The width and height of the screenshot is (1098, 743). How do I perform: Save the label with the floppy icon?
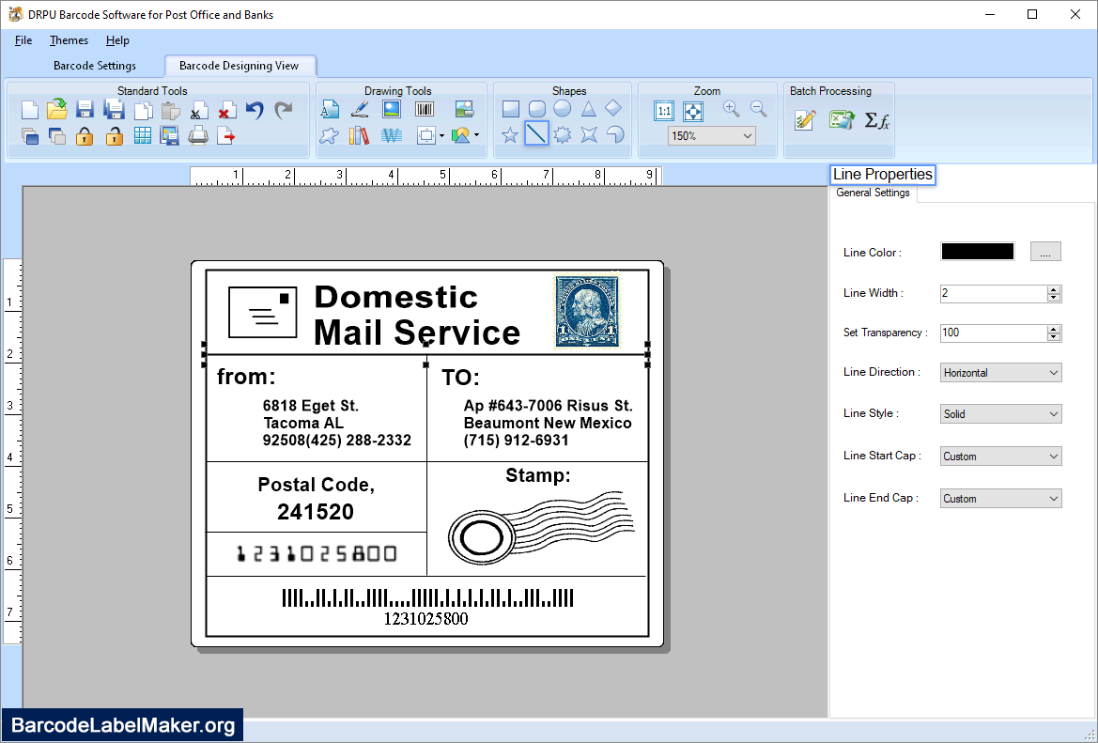(x=85, y=110)
